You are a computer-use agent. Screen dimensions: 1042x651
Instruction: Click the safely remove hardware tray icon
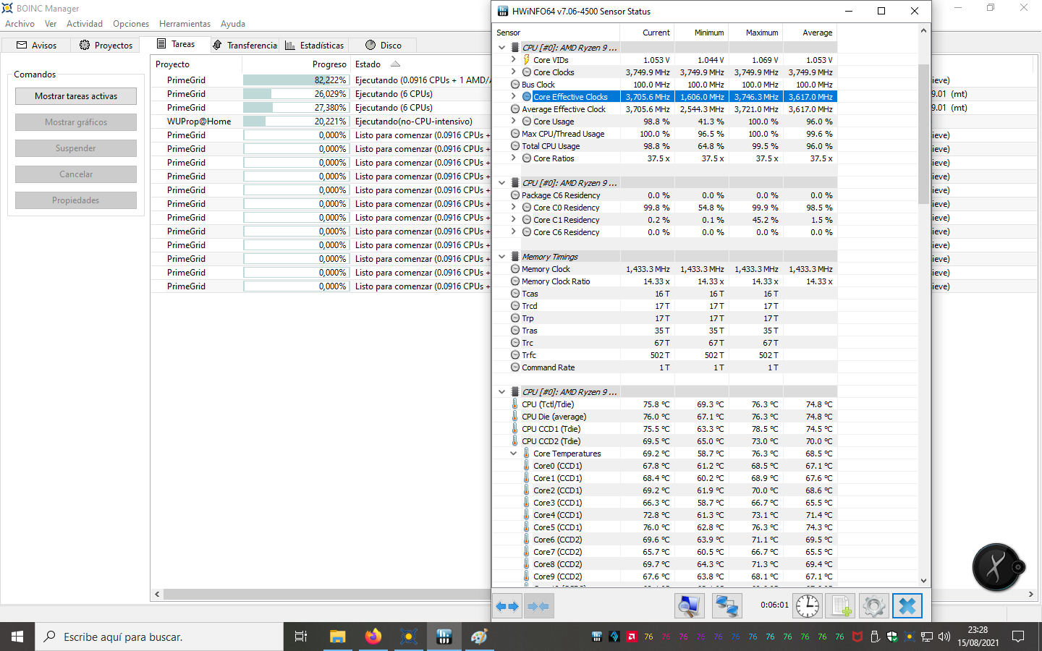click(x=875, y=637)
